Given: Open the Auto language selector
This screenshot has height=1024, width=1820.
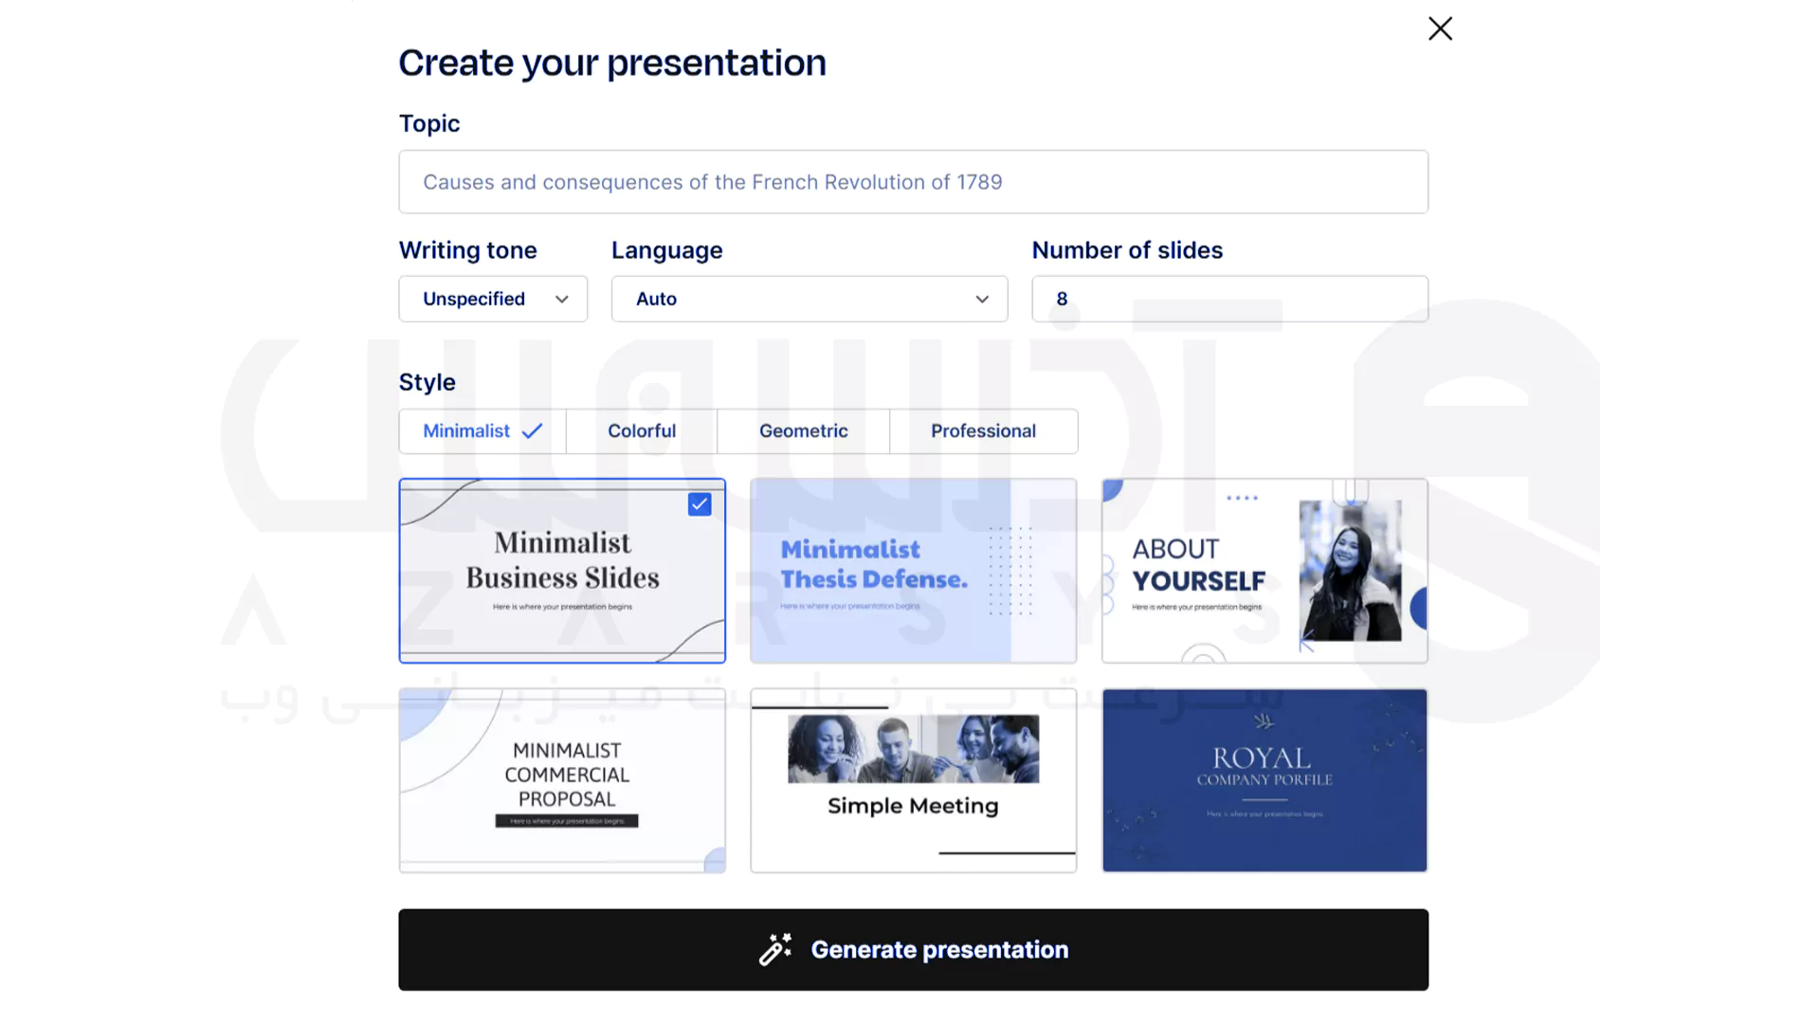Looking at the screenshot, I should pos(809,298).
